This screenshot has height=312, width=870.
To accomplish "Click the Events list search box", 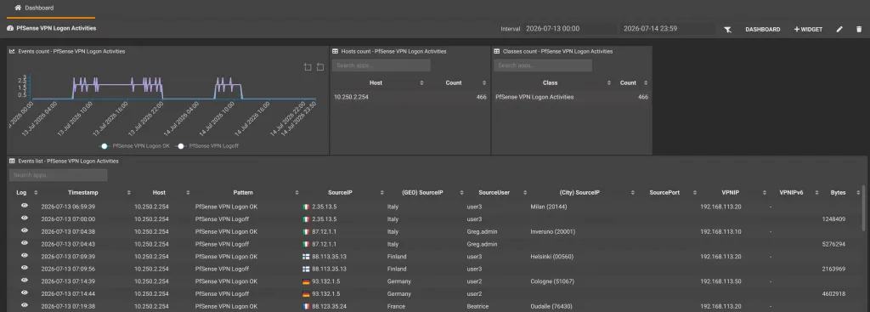I will (59, 175).
